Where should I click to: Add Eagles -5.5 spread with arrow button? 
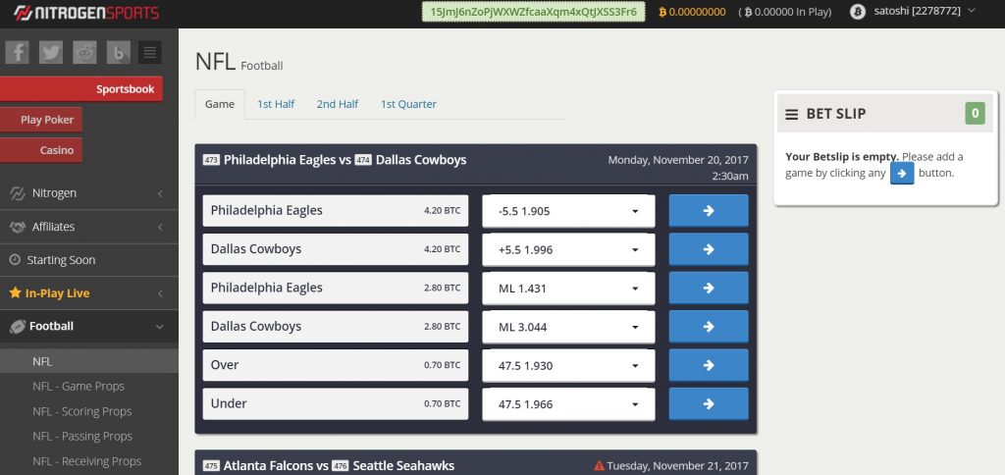[x=709, y=211]
